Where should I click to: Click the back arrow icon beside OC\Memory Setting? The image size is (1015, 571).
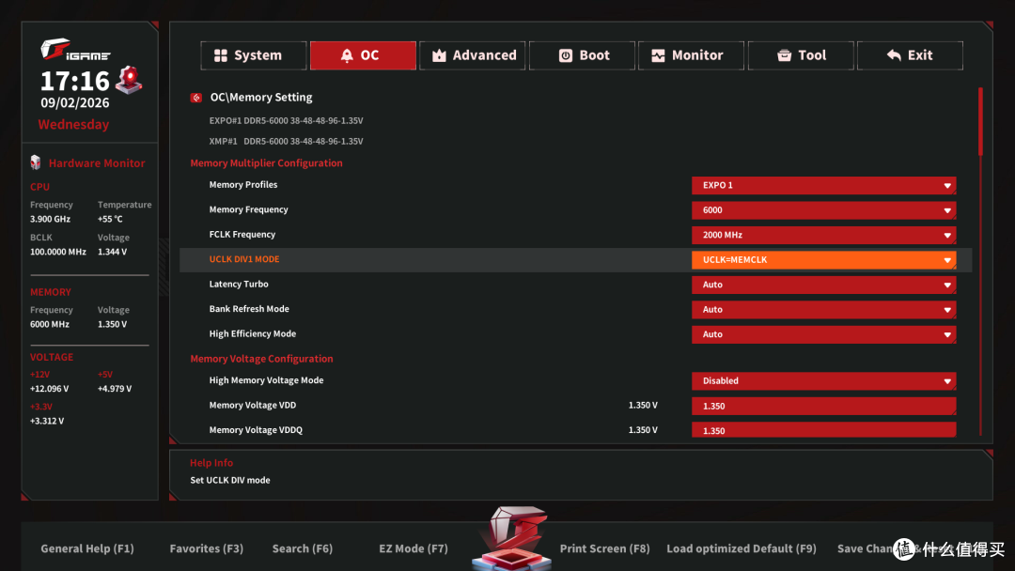point(196,98)
